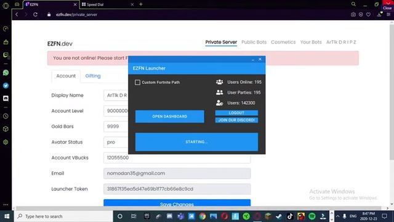
Task: Click the Email field
Action: tap(177, 173)
